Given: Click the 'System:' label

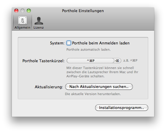Looking at the screenshot, I should [x=57, y=43].
